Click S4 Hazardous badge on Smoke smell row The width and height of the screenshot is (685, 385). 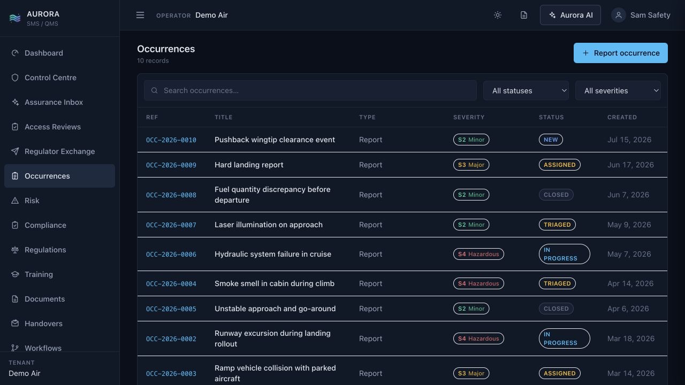(478, 283)
